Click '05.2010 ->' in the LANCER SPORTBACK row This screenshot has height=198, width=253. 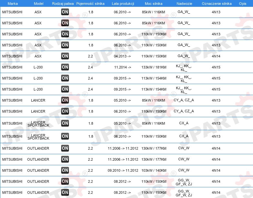122,123
